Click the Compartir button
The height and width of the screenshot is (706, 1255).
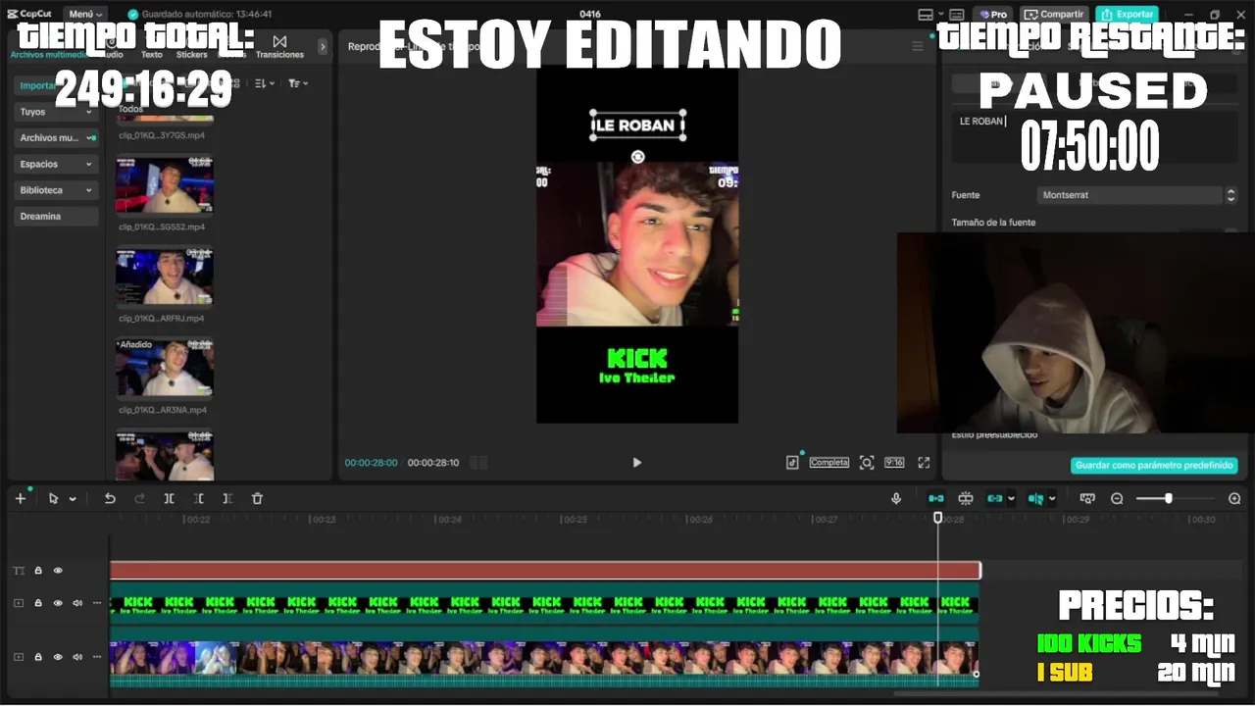point(1055,15)
